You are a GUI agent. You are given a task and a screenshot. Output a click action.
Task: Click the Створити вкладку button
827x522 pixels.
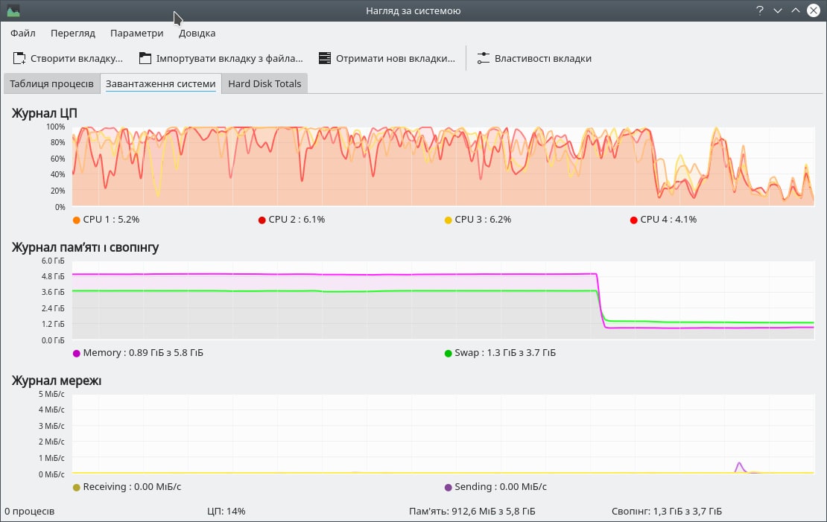tap(68, 58)
